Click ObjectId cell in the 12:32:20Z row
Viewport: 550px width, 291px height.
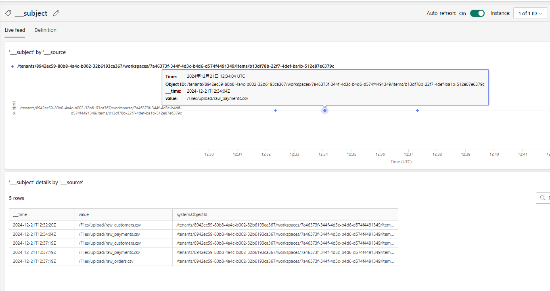pos(285,225)
